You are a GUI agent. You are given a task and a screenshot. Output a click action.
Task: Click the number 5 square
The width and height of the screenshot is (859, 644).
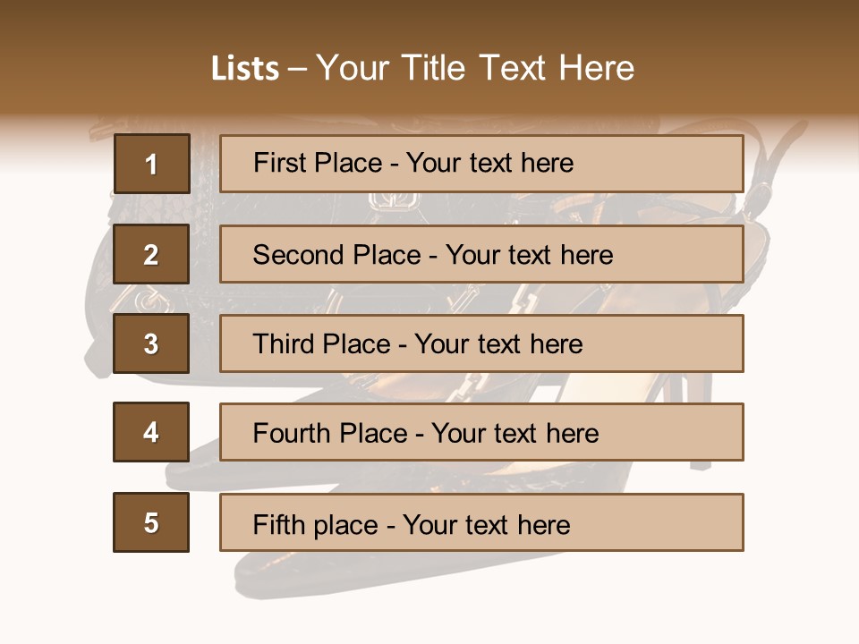[151, 522]
